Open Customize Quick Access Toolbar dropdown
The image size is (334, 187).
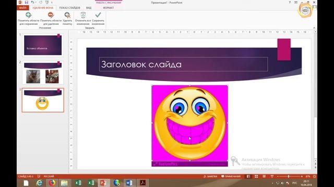point(52,3)
